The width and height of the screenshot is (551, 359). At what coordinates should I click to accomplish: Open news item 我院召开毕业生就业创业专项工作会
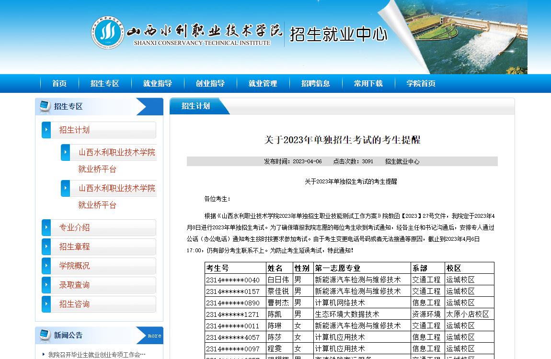(97, 355)
